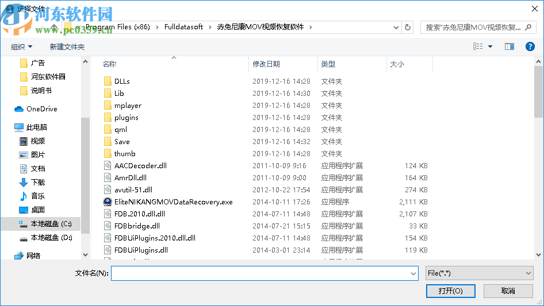Select the 2,111 KB size cell
This screenshot has height=306, width=544.
pyautogui.click(x=413, y=202)
